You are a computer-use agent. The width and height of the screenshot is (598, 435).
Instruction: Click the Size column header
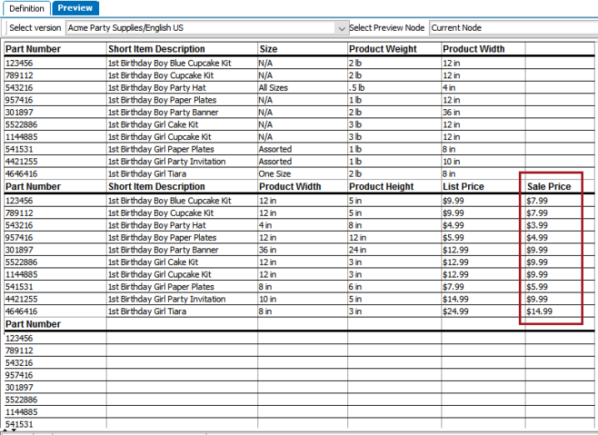(x=268, y=49)
